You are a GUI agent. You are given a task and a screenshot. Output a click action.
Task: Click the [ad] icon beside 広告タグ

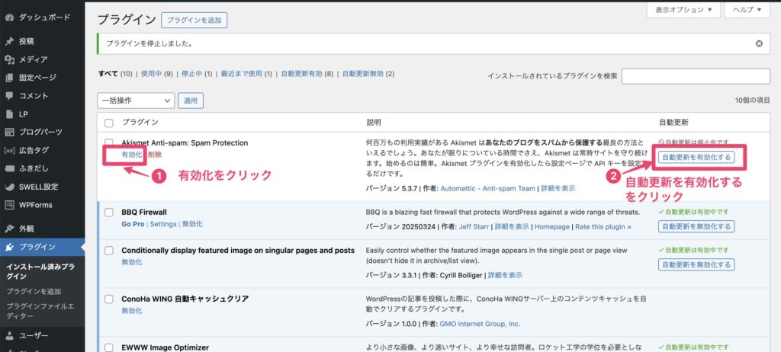pyautogui.click(x=9, y=150)
